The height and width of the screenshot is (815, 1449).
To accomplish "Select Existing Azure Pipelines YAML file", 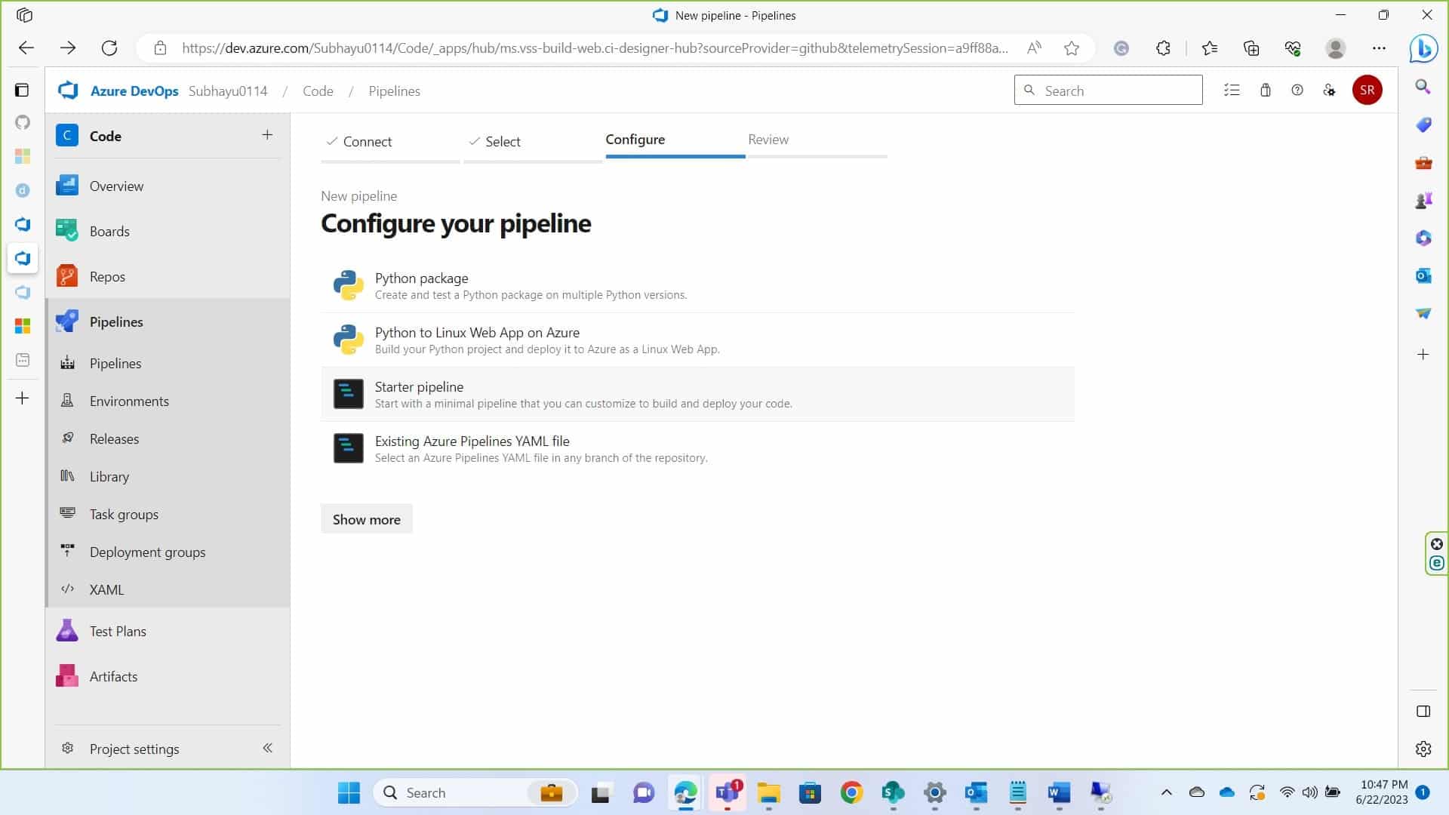I will point(472,441).
